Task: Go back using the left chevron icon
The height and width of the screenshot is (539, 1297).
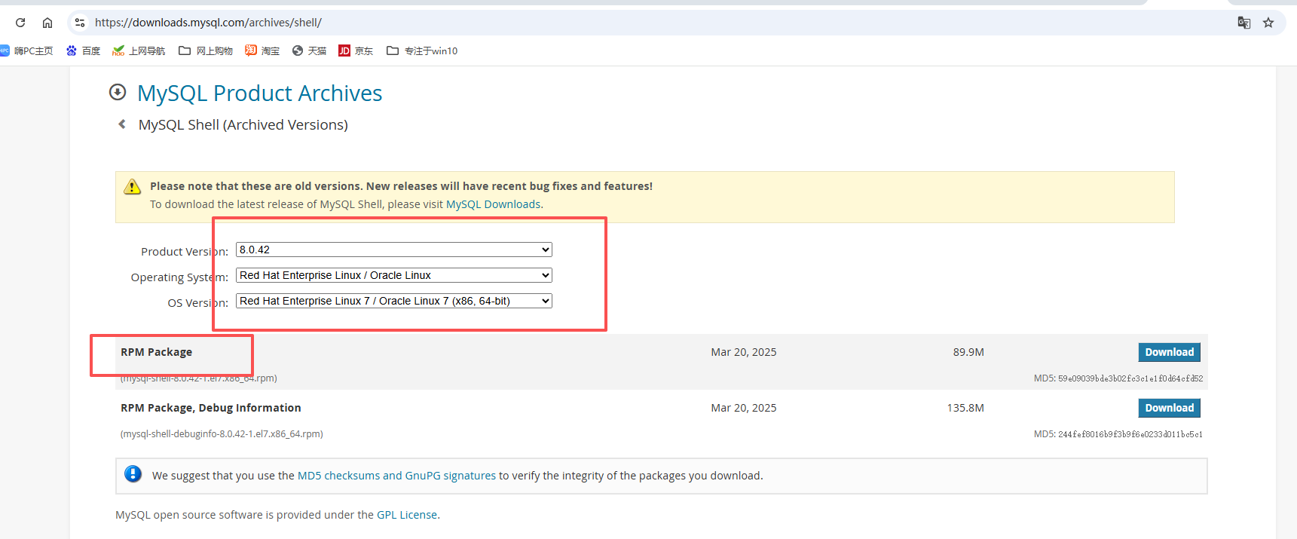Action: point(122,124)
